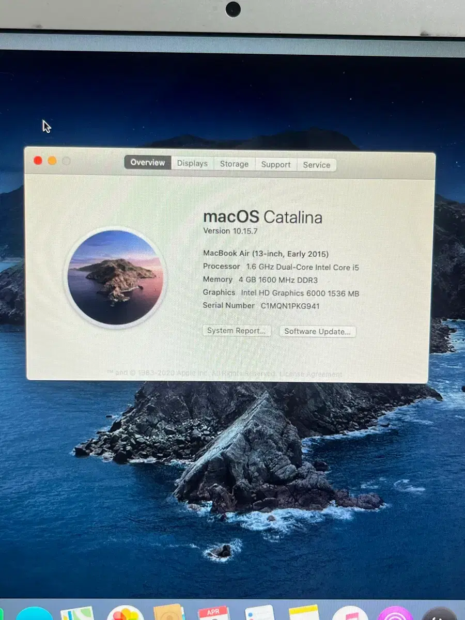The width and height of the screenshot is (465, 620).
Task: Select the Support tab
Action: coord(276,164)
